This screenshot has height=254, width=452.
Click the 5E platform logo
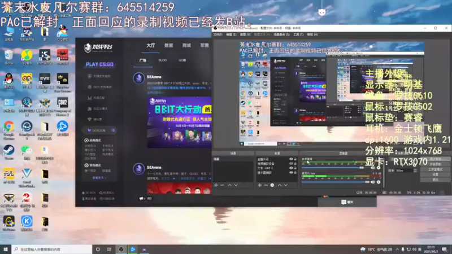coord(98,48)
